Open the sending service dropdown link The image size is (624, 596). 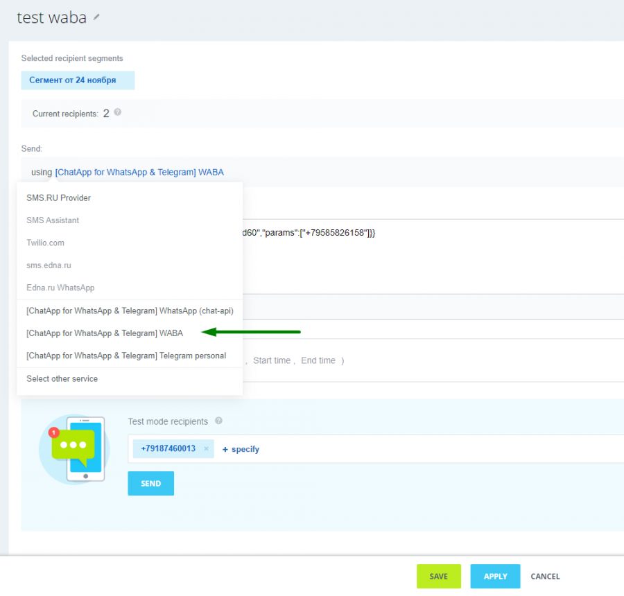click(x=139, y=172)
